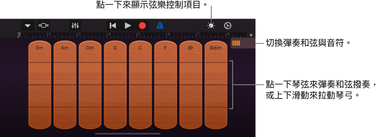The image size is (380, 137).
Task: Go to beginning of song
Action: (113, 26)
